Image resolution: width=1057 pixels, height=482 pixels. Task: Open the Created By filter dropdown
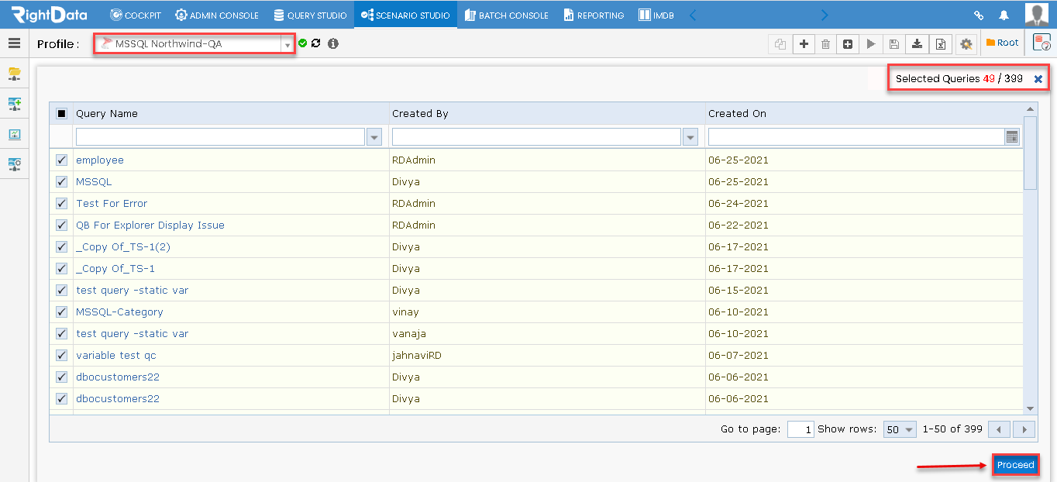[x=690, y=137]
